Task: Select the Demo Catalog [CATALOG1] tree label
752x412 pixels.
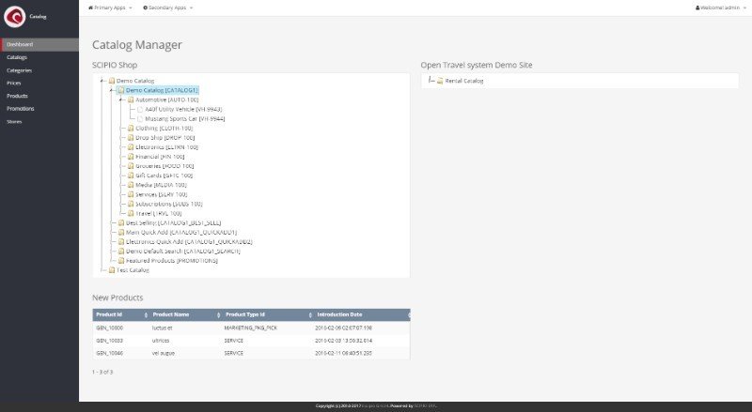Action: click(162, 90)
